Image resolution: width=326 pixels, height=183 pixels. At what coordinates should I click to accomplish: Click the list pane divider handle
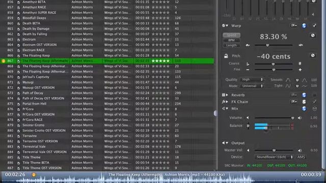pos(215,113)
